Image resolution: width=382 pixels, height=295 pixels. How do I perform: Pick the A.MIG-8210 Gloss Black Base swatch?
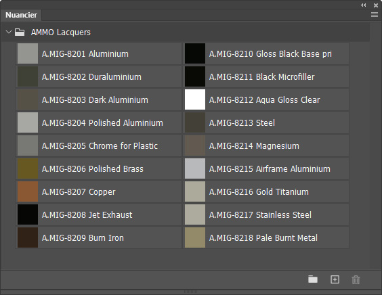pos(195,53)
